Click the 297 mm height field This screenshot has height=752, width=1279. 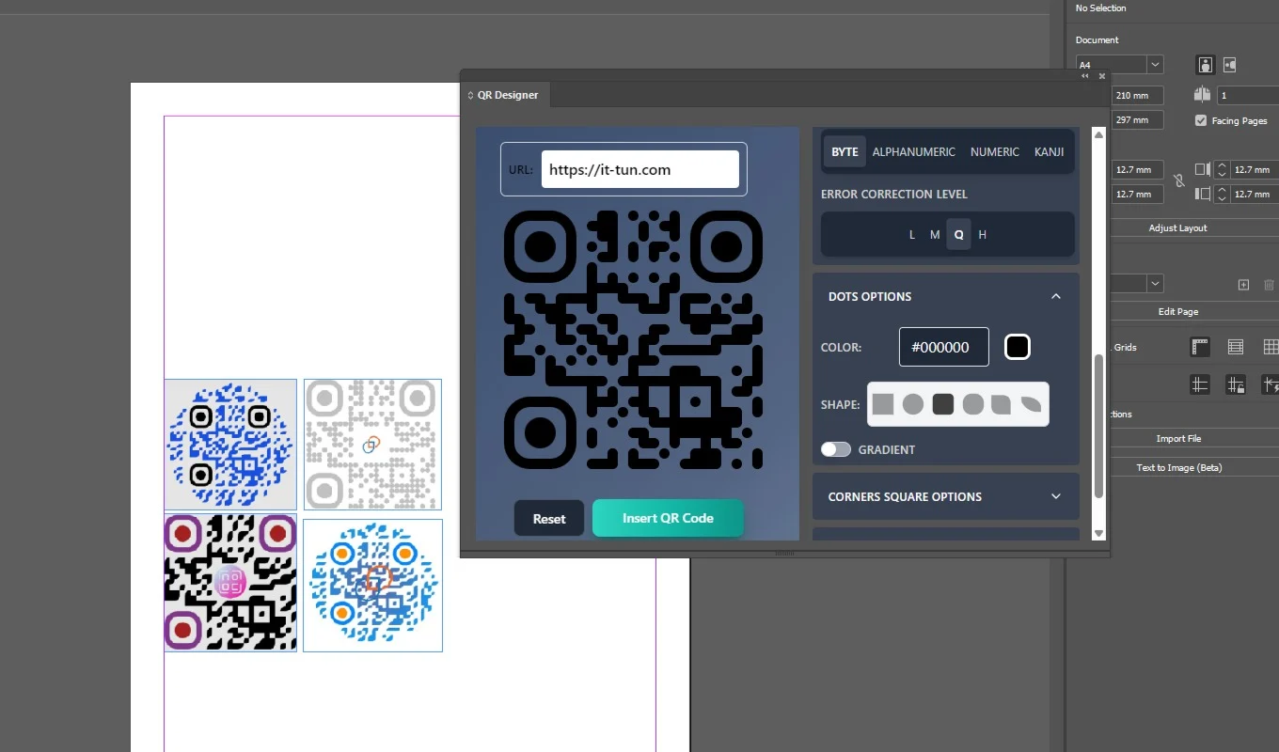1137,120
